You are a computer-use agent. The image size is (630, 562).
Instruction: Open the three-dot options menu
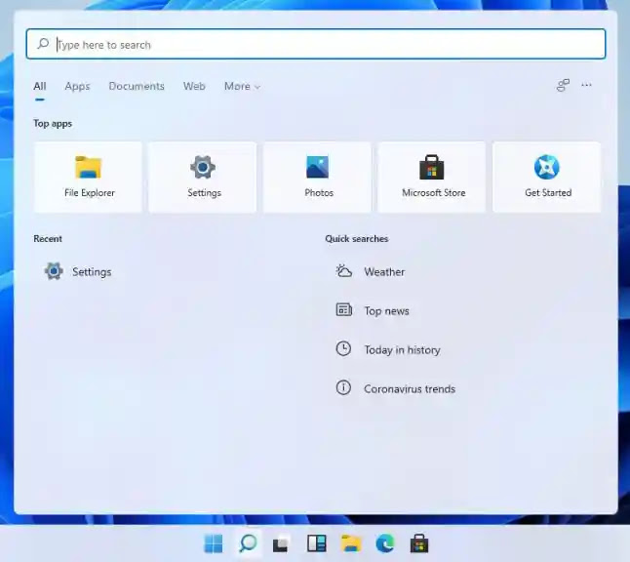[587, 85]
